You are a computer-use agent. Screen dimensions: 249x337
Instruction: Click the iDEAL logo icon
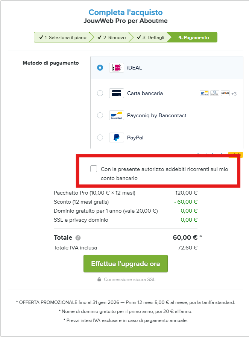[x=116, y=68]
